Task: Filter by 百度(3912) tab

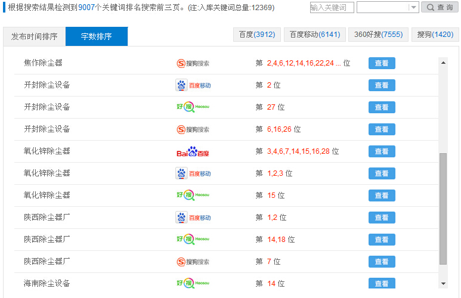Action: pos(257,35)
